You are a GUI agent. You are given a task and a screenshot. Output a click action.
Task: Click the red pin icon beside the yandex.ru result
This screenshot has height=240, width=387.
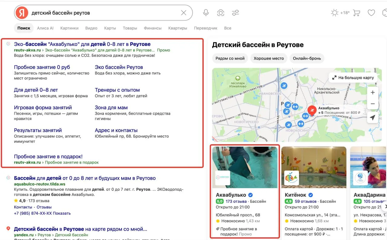tap(8, 229)
